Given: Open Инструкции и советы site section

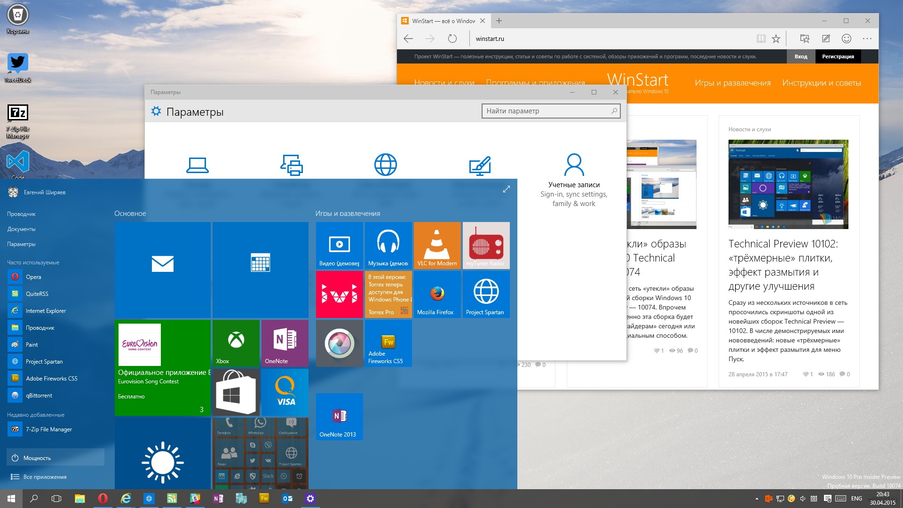Looking at the screenshot, I should coord(822,83).
